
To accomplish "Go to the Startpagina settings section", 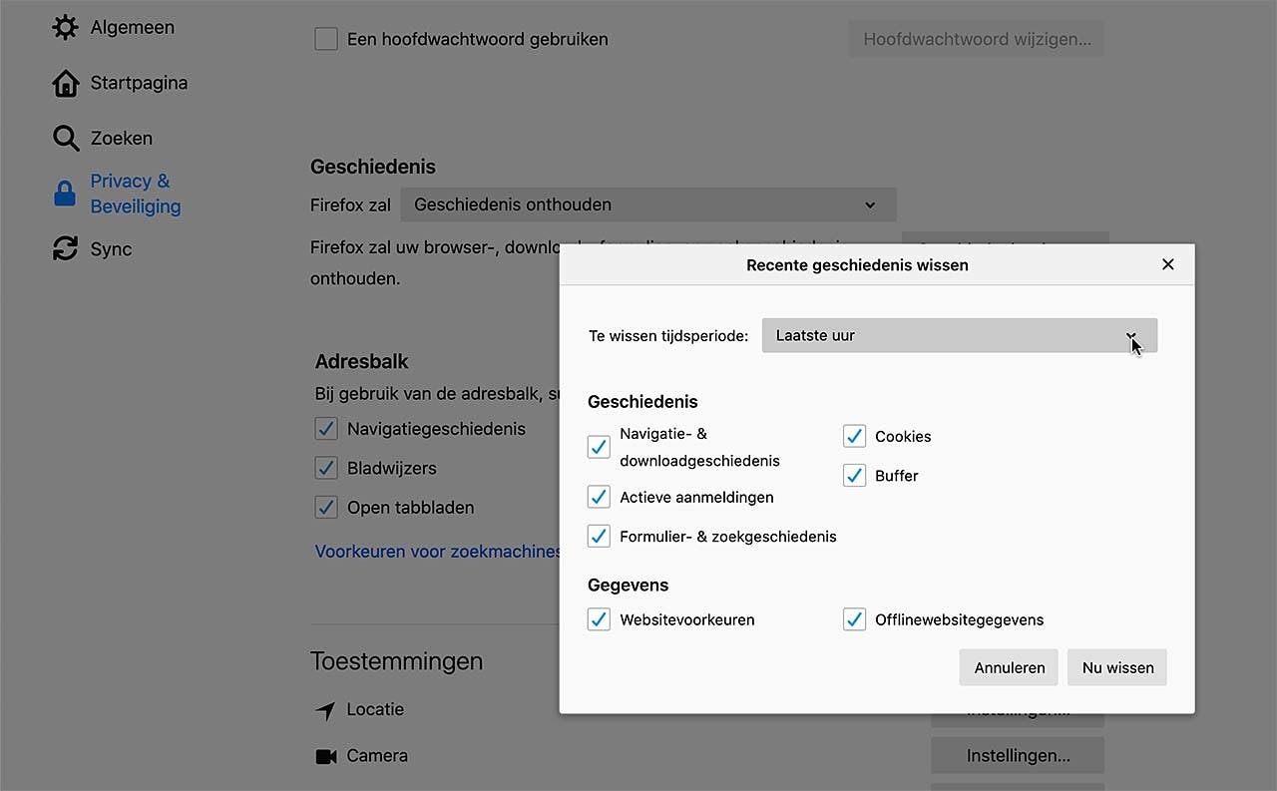I will tap(139, 82).
